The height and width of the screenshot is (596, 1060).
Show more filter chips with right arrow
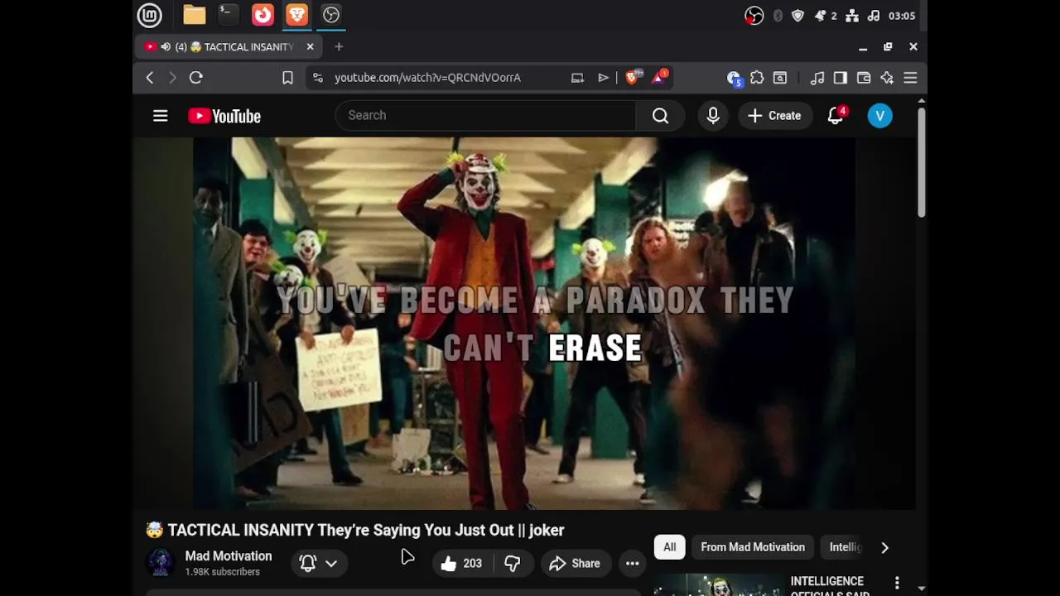(x=884, y=547)
